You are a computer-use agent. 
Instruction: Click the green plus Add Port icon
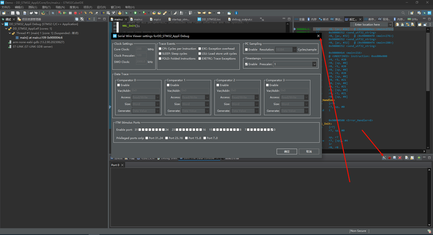pos(419,158)
